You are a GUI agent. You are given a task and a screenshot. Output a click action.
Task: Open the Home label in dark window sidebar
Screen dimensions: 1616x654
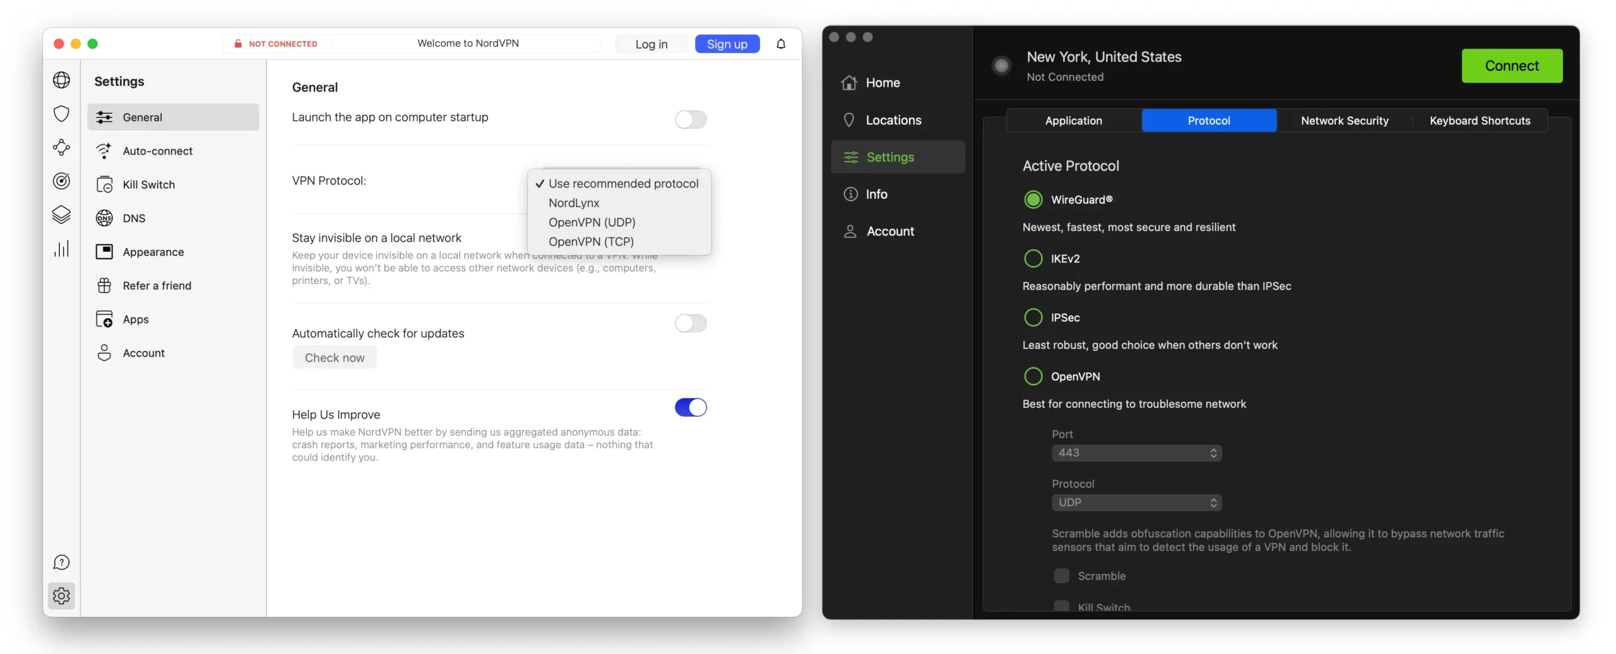pos(882,83)
